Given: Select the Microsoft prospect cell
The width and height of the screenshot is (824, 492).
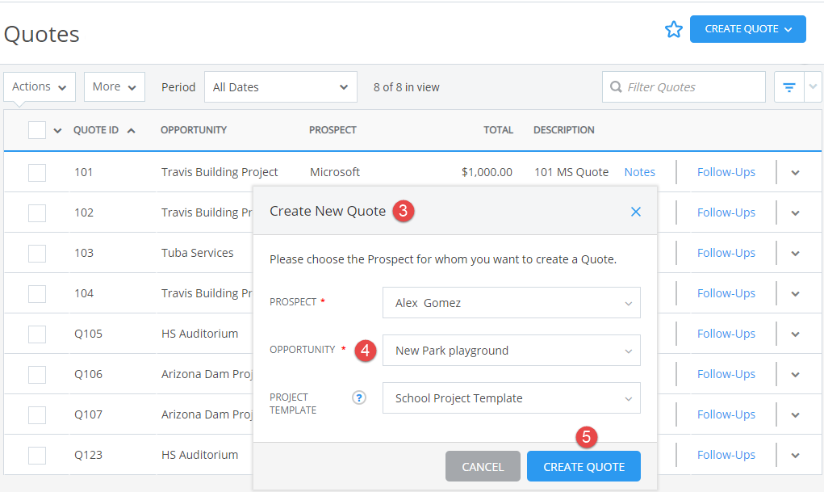Looking at the screenshot, I should pos(335,172).
